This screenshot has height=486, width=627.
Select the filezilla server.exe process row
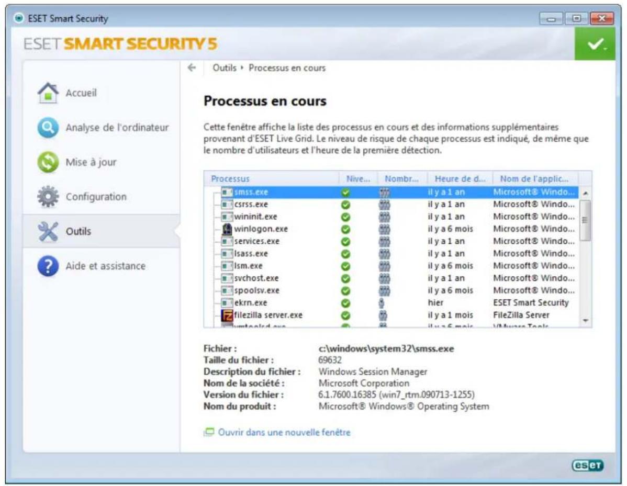pyautogui.click(x=392, y=315)
